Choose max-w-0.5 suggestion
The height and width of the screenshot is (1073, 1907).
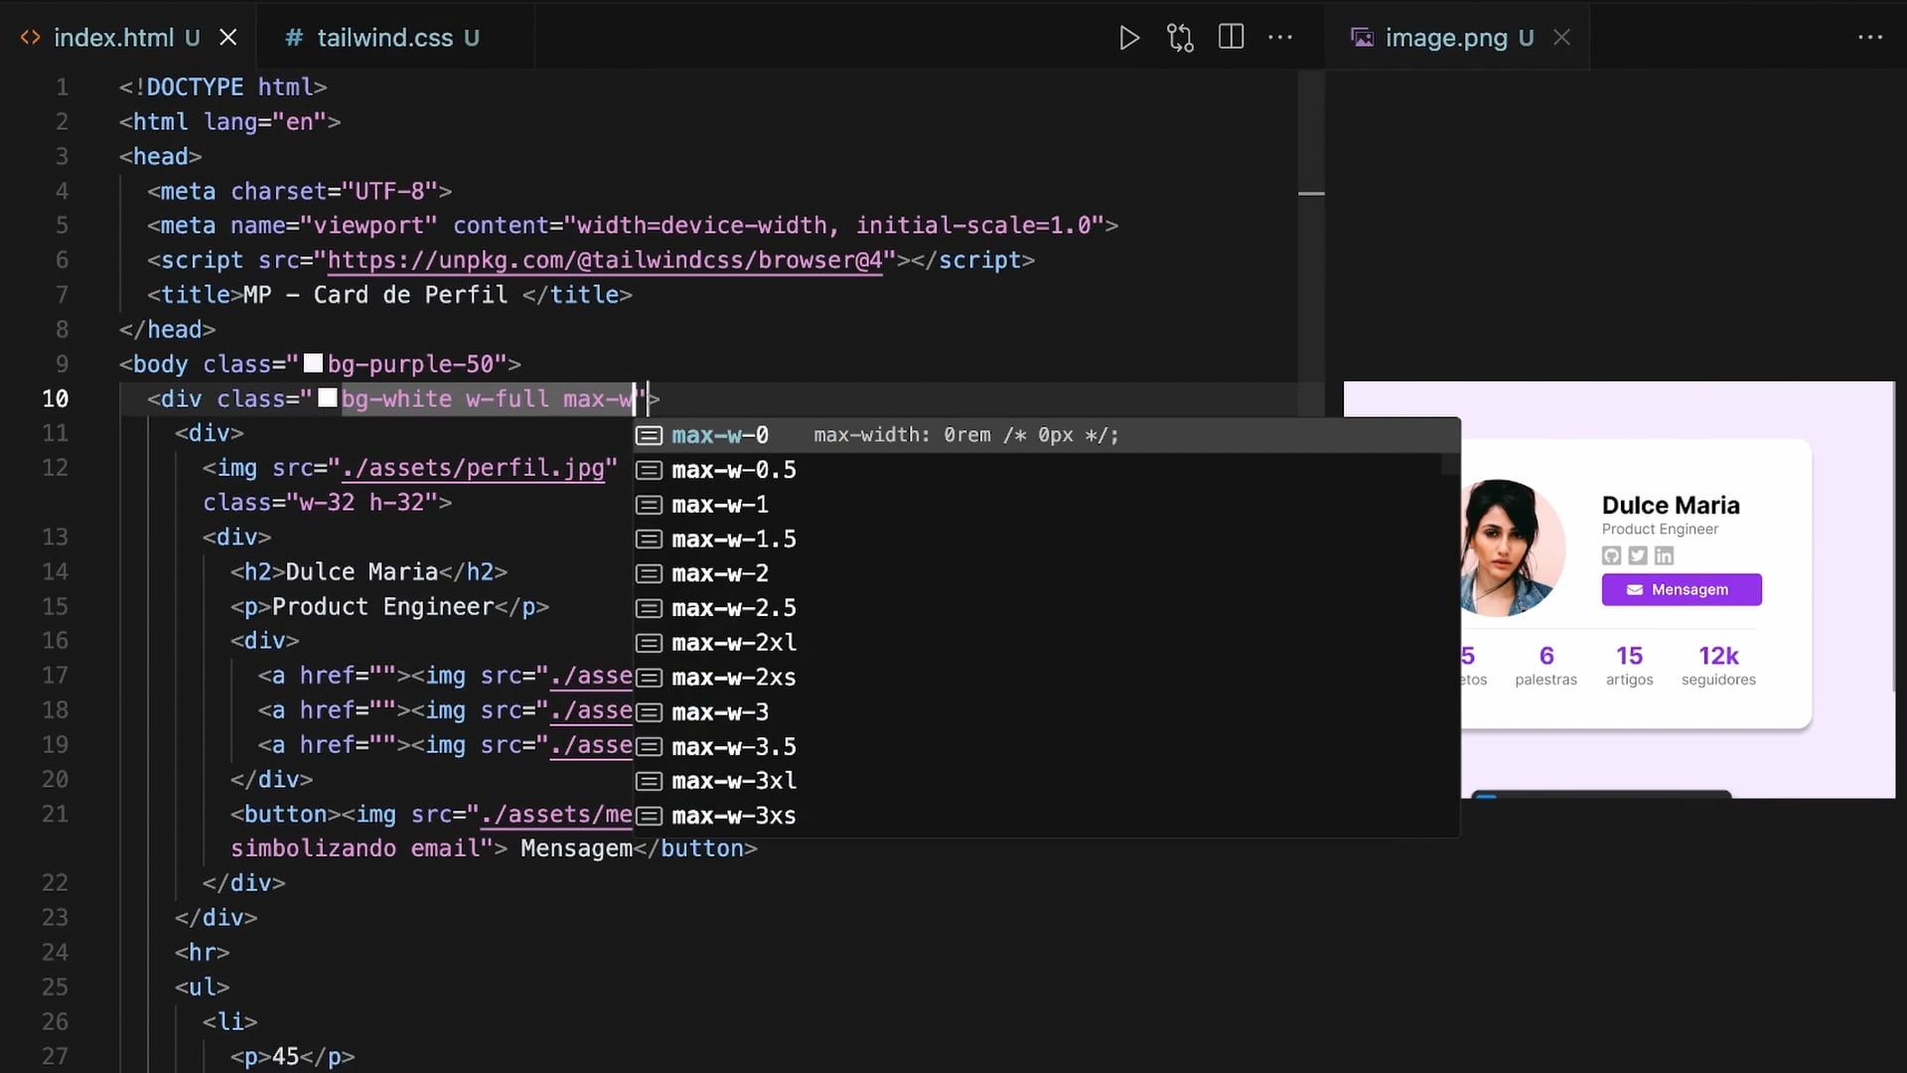pyautogui.click(x=1047, y=470)
